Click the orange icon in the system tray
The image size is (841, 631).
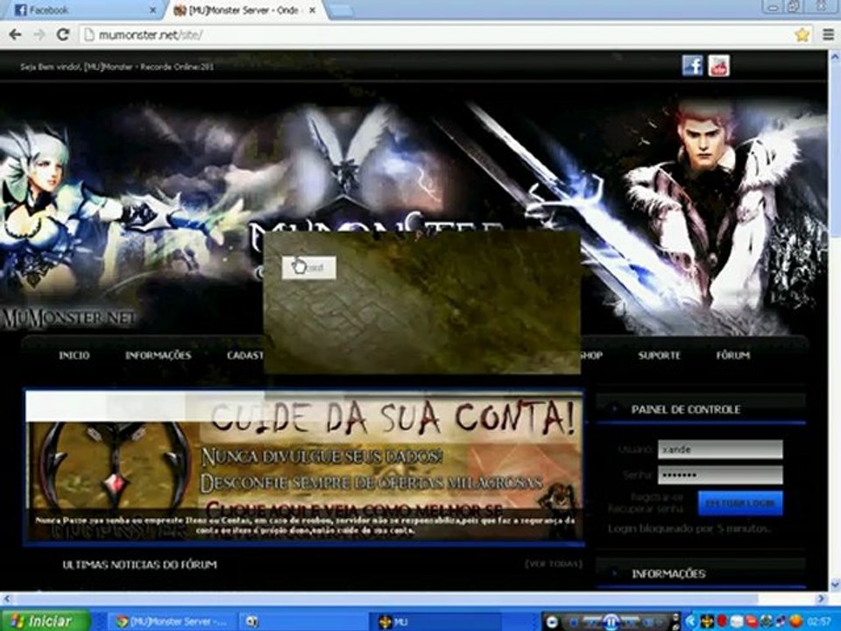click(x=796, y=621)
